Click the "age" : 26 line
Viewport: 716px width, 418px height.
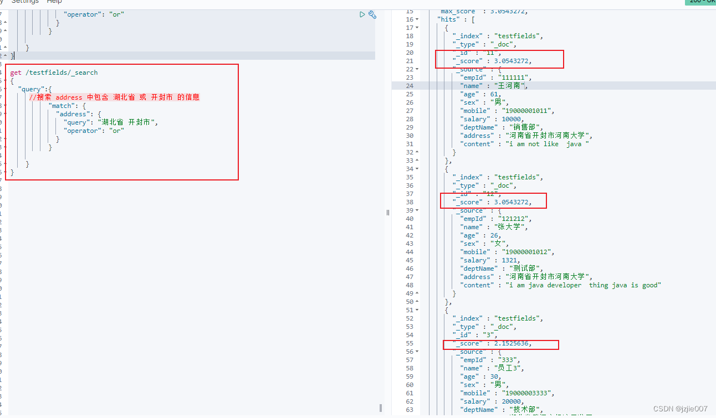[479, 235]
